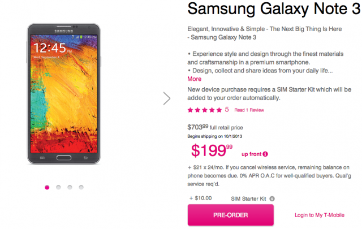Click the first pink rating star
Screen dimensions: 362x229
click(x=190, y=110)
